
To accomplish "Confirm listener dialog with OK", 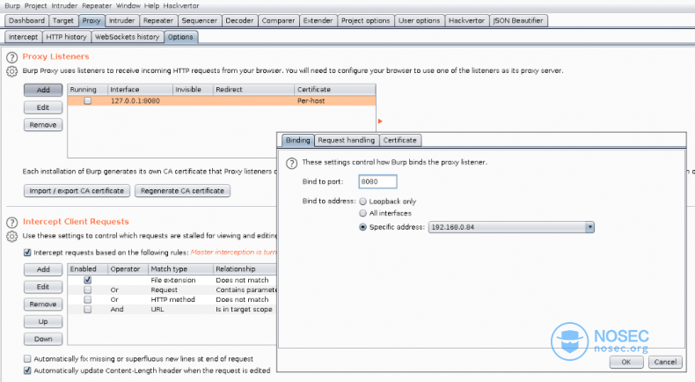I will pyautogui.click(x=626, y=362).
